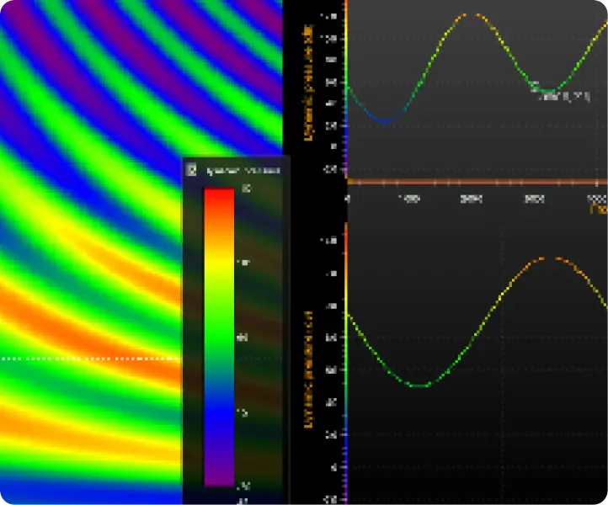Select the blue minimum point on top curve

386,121
